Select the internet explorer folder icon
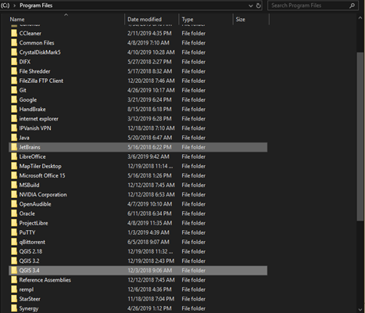Viewport: 365px width, 313px height. pyautogui.click(x=14, y=119)
